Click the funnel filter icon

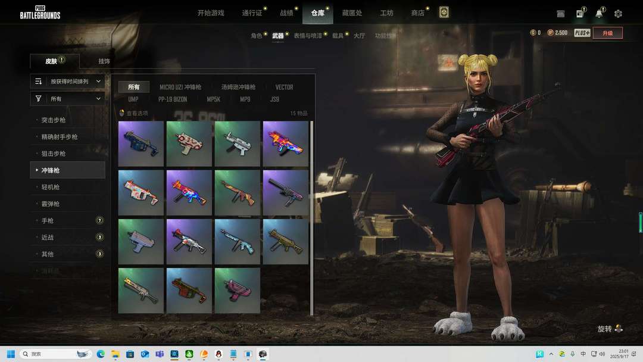39,98
